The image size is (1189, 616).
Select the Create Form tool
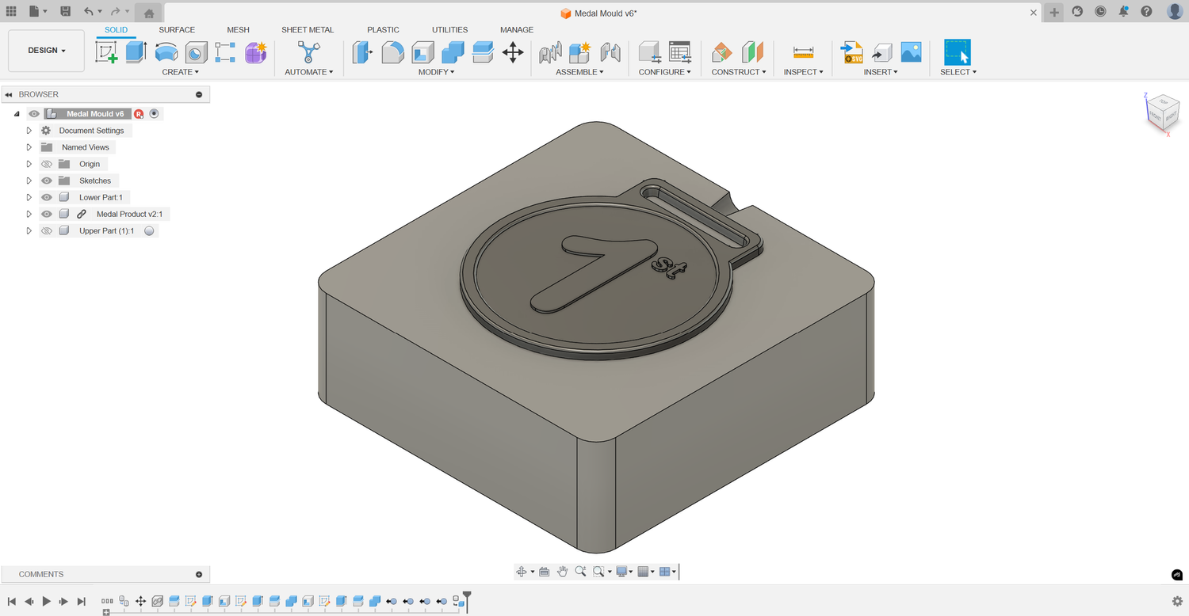255,52
